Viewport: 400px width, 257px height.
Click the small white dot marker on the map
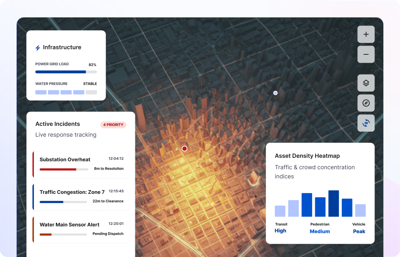pos(275,92)
